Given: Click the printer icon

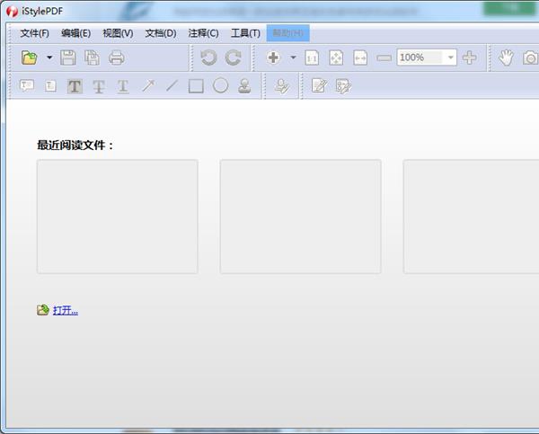Looking at the screenshot, I should click(117, 58).
